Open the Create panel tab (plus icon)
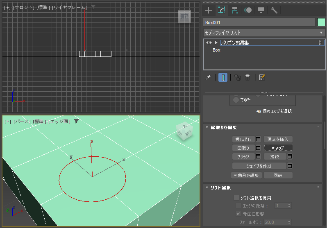Image resolution: width=327 pixels, height=228 pixels. [209, 10]
